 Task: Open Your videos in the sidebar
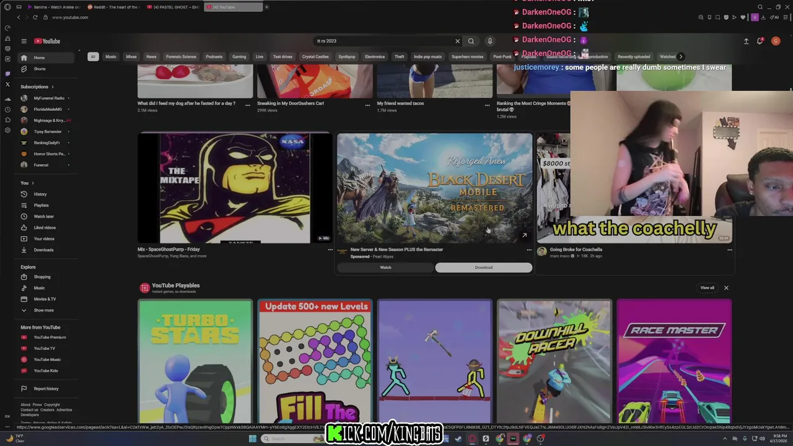click(x=46, y=238)
